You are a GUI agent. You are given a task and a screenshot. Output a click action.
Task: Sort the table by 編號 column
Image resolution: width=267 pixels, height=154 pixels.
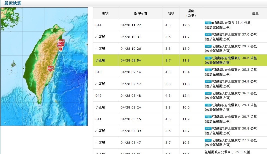(105, 13)
